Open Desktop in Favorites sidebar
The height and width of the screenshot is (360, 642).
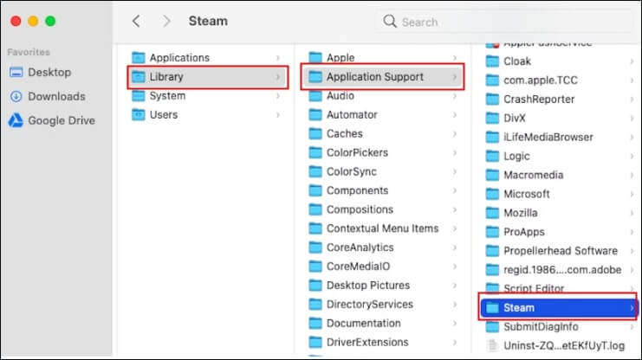[49, 73]
